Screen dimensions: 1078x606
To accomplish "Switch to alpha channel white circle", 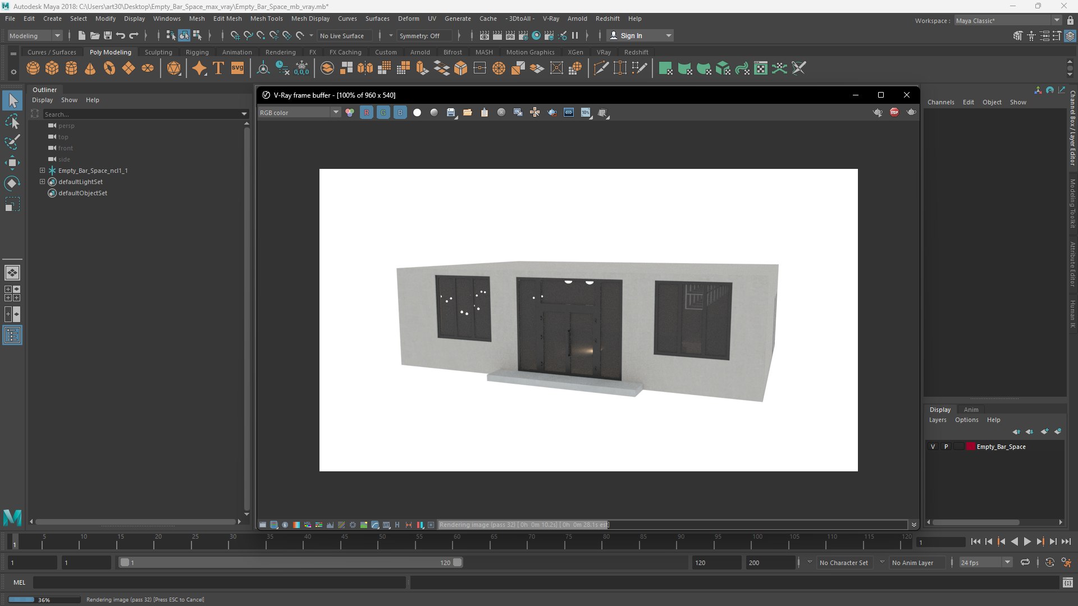I will click(x=417, y=113).
